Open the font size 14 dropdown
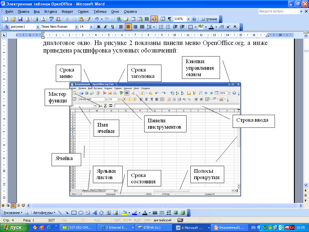Viewport: 309px width, 232px height. [91, 27]
